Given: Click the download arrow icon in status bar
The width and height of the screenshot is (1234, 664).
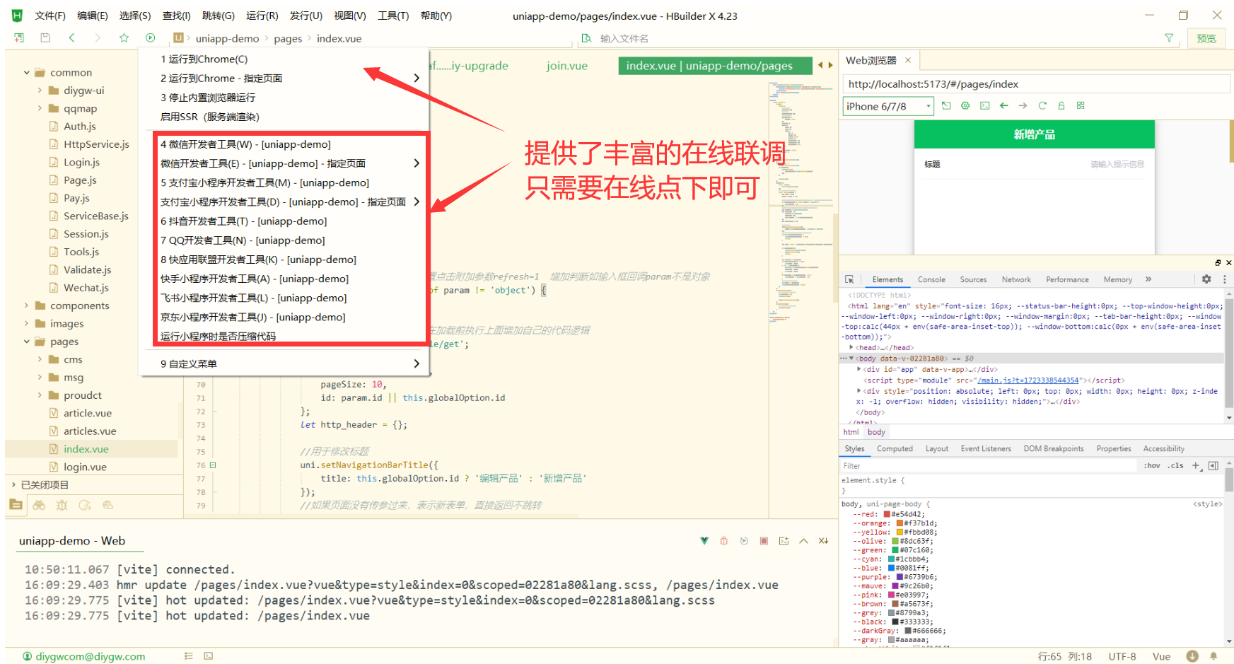Looking at the screenshot, I should coord(1192,656).
